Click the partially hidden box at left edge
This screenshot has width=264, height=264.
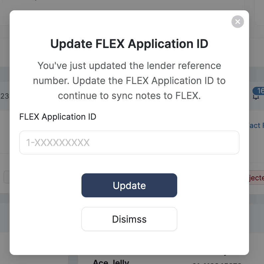point(6,177)
